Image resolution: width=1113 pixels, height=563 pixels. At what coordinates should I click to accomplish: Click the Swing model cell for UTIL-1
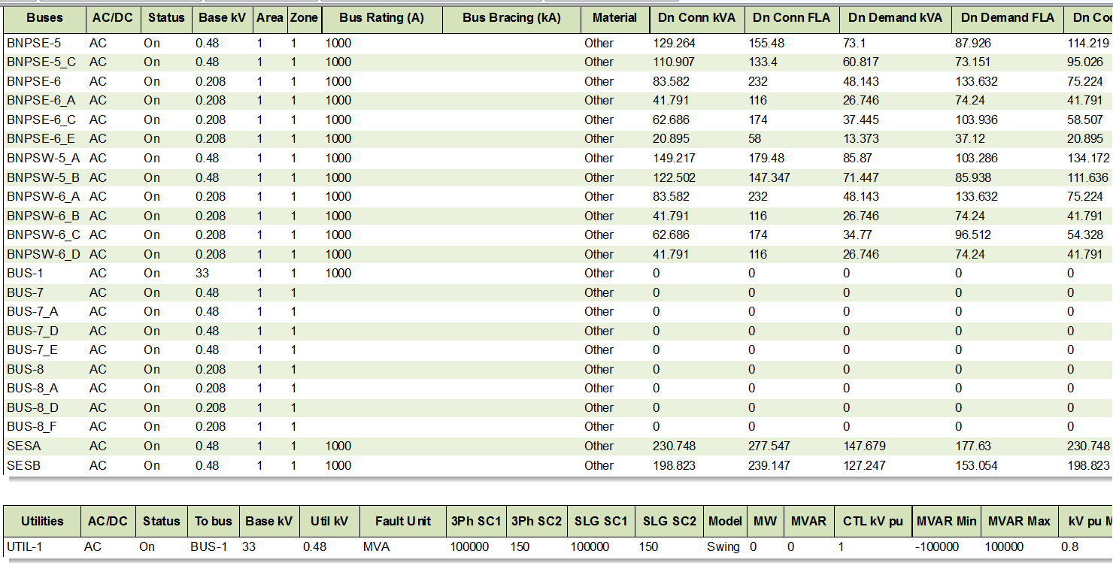coord(723,547)
